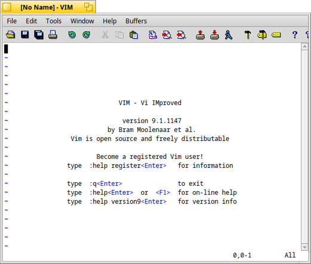Click the zoom button in title tab
This screenshot has width=311, height=264.
pos(88,7)
